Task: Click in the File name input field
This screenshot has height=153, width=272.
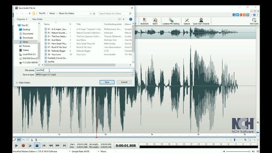Action: point(84,70)
